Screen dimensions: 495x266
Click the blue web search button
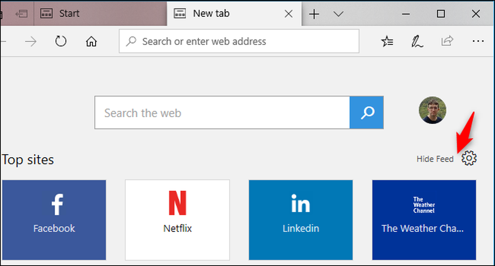point(367,113)
